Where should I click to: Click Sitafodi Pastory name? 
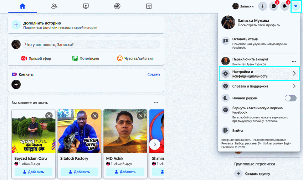[x=74, y=158]
